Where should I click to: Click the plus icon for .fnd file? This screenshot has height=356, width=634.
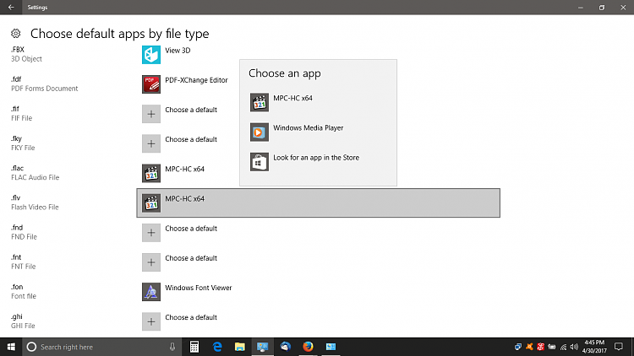pos(151,233)
